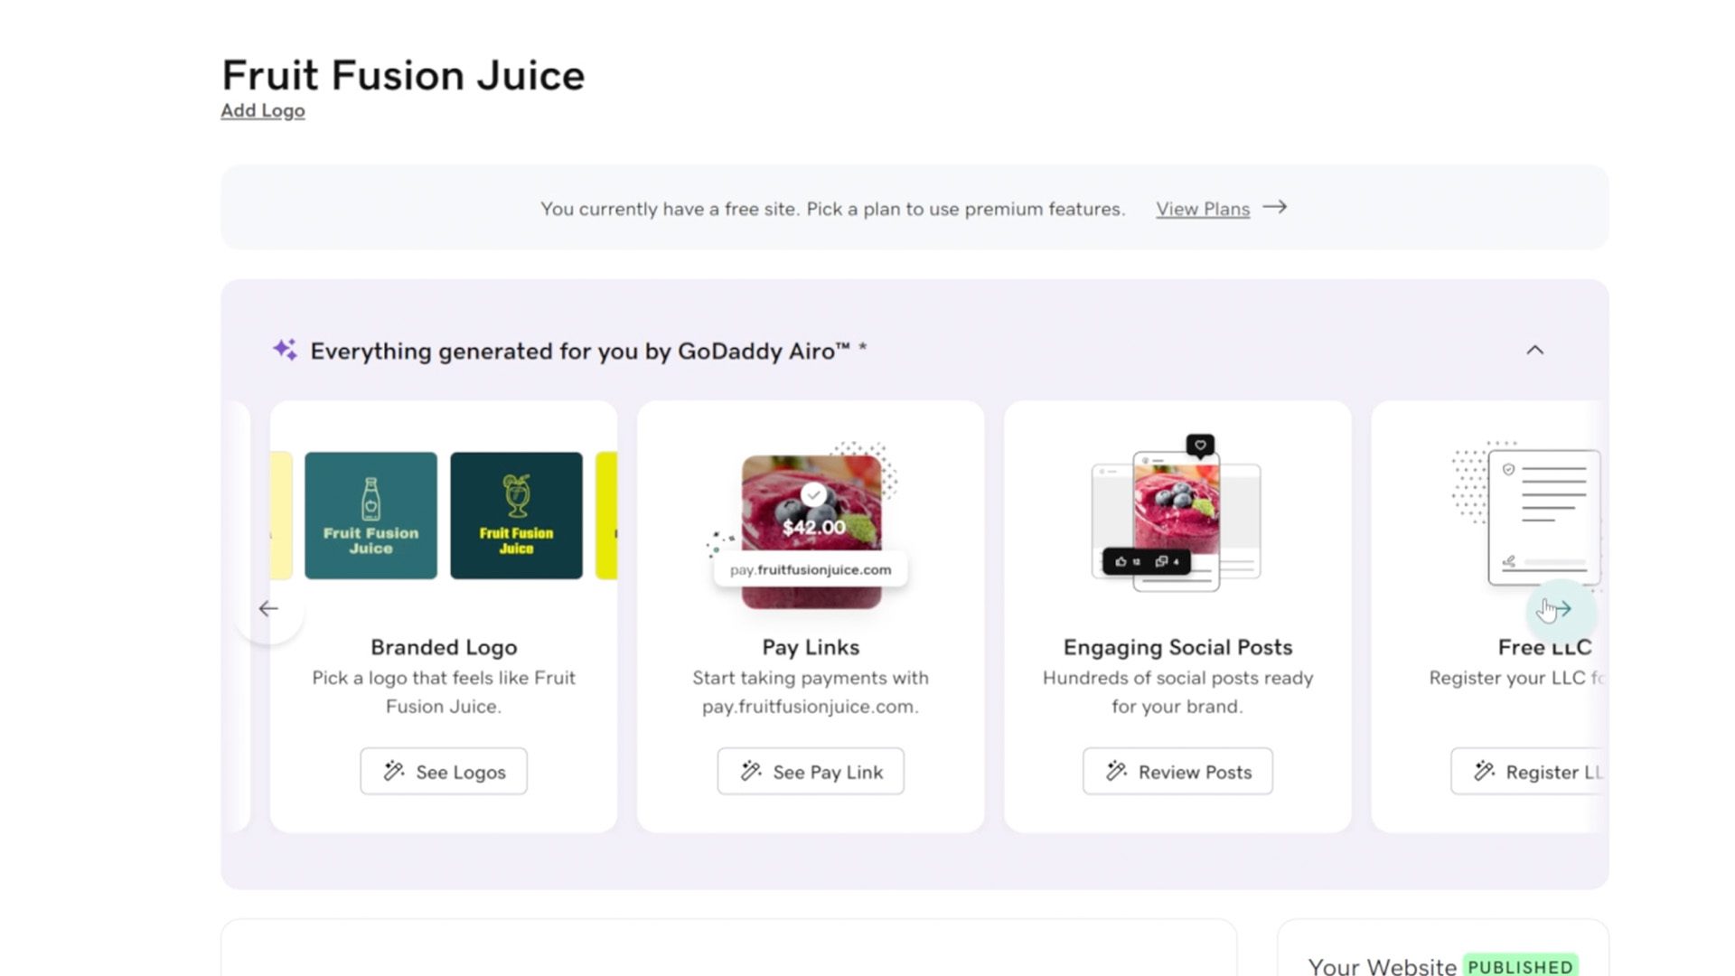Select the teal bottle Fruit Fusion Juice logo
Viewport: 1735px width, 976px height.
(370, 515)
